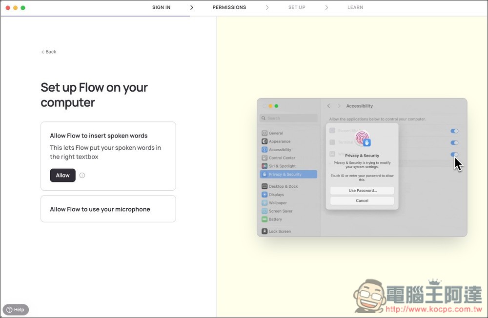Viewport: 488px width, 318px height.
Task: Toggle the third switch under the cursor
Action: (454, 155)
